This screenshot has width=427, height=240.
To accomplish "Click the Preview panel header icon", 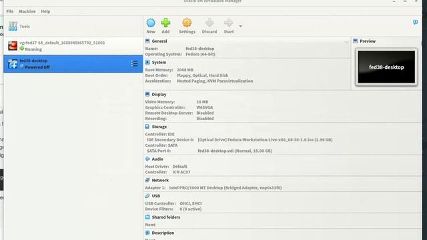I will 356,41.
